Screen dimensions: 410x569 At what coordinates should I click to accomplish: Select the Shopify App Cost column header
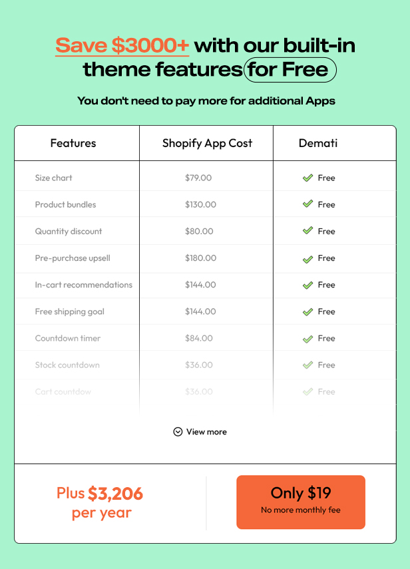[207, 143]
